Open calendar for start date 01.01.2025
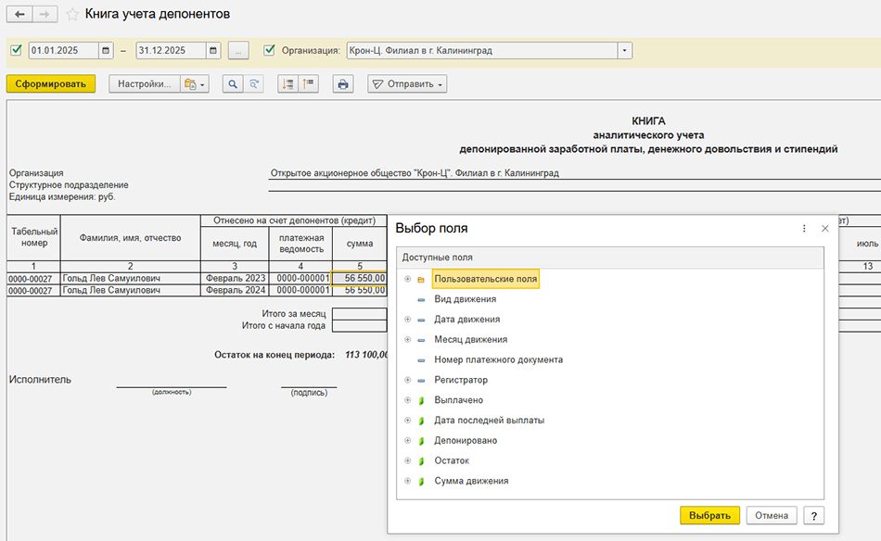The image size is (881, 541). click(107, 50)
